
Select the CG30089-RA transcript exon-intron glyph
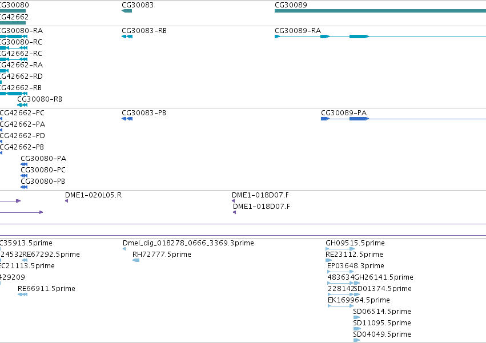click(380, 37)
